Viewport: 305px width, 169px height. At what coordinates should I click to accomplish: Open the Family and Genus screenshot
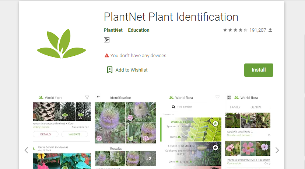(x=248, y=132)
